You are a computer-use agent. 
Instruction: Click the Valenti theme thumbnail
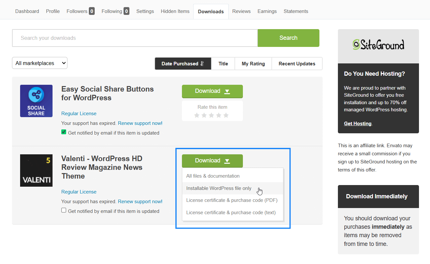(x=36, y=170)
